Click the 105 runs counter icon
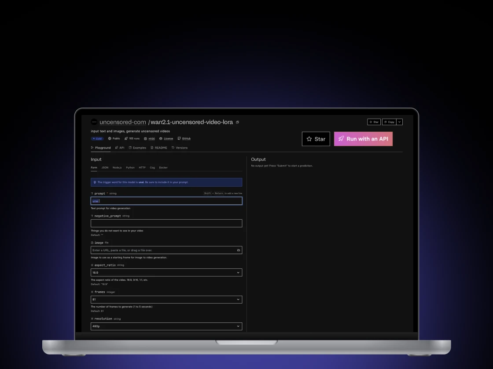 point(126,138)
